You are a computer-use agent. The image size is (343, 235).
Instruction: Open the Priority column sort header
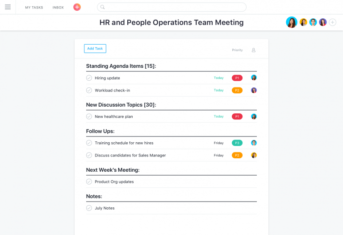237,50
